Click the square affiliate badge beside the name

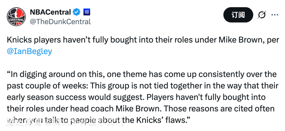87,12
